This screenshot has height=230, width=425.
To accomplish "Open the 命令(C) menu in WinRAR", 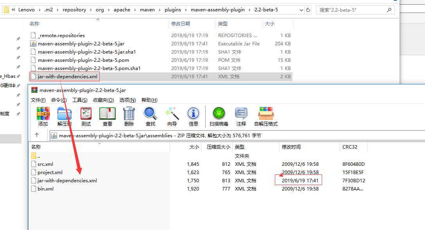I will (x=59, y=100).
